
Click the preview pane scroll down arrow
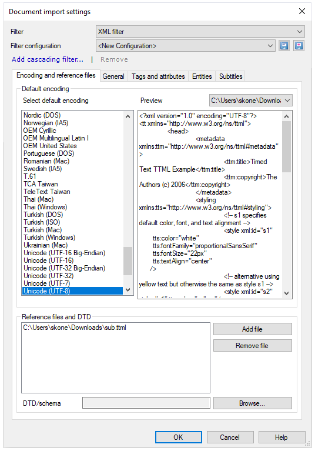coord(286,293)
